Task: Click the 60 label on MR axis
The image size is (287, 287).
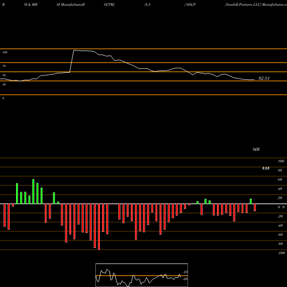Action: tap(280, 180)
